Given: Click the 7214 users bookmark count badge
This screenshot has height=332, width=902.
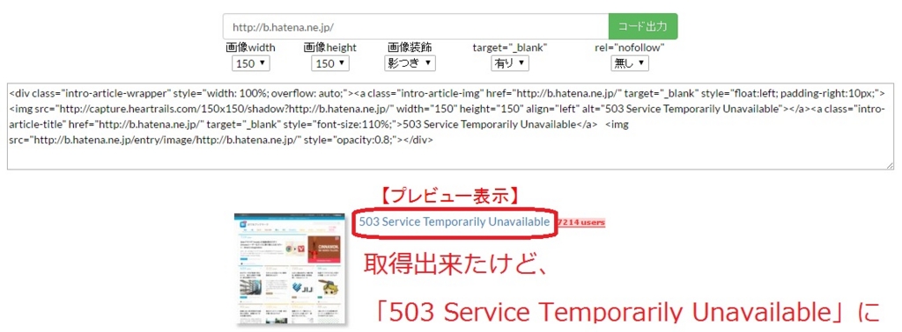Looking at the screenshot, I should [x=581, y=222].
